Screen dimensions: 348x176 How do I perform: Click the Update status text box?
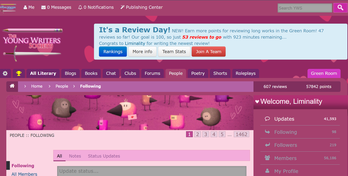pyautogui.click(x=152, y=171)
